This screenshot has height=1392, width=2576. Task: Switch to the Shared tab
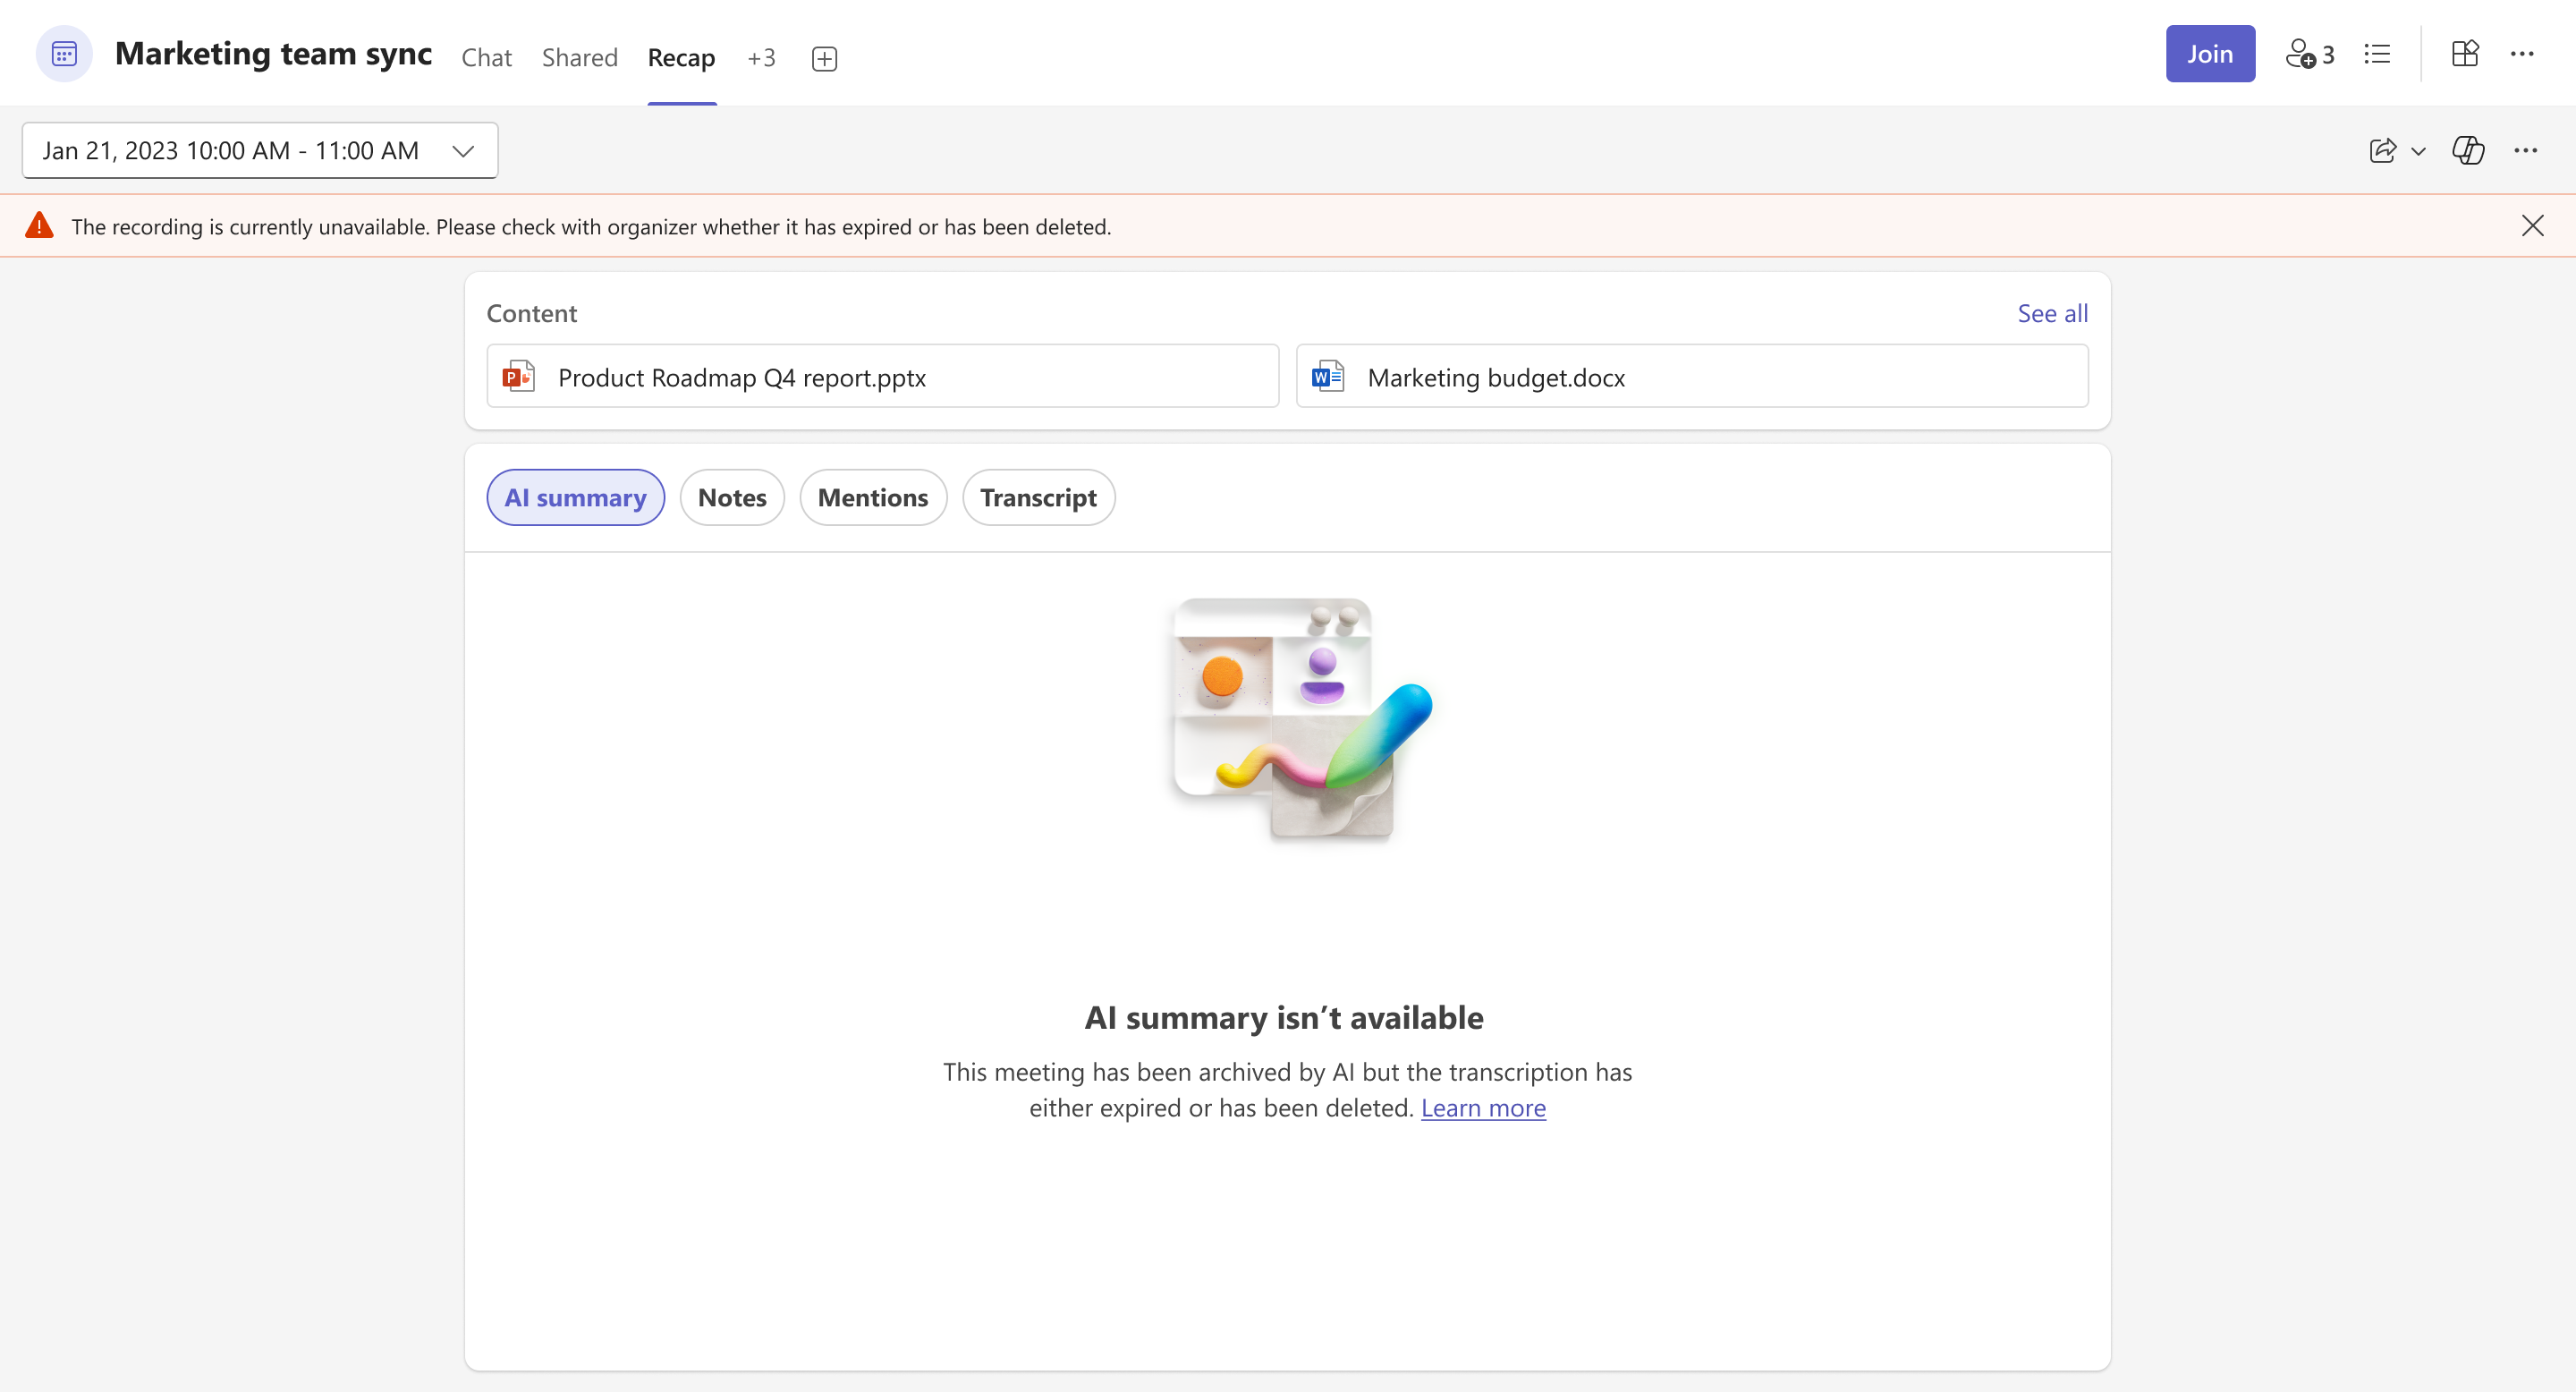(x=580, y=57)
